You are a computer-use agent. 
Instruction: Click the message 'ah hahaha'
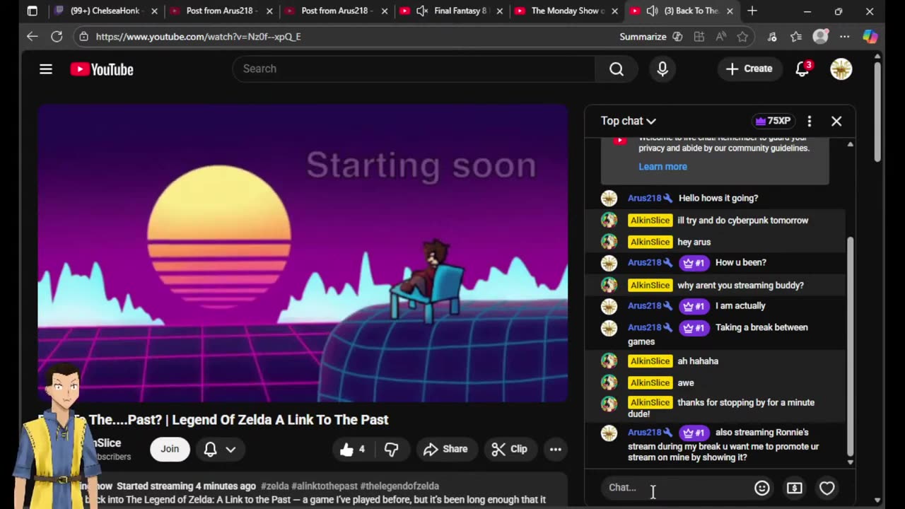pyautogui.click(x=698, y=361)
